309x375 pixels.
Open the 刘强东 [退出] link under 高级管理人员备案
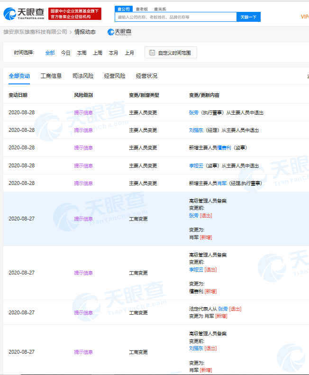(196, 348)
